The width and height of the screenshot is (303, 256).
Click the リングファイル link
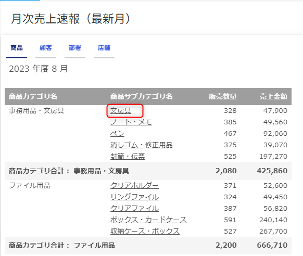point(134,197)
